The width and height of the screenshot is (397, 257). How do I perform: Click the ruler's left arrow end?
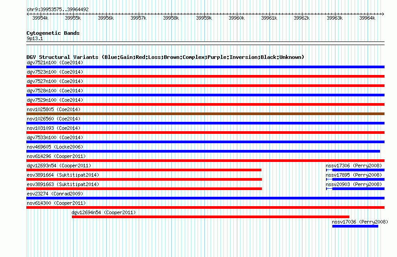[x=28, y=14]
